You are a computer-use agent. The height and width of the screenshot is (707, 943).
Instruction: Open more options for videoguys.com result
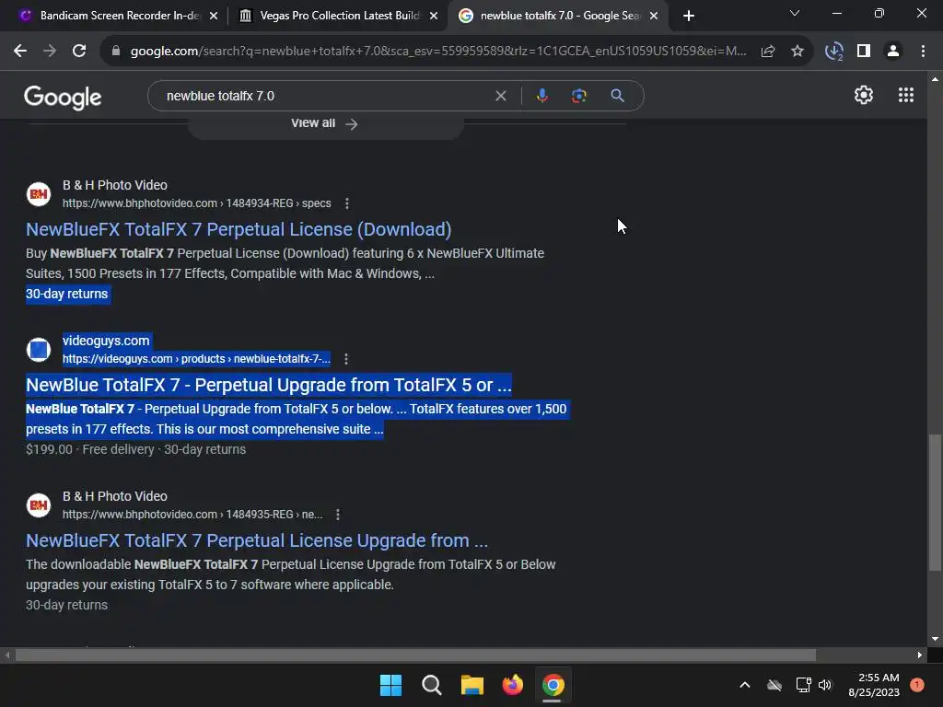coord(346,359)
